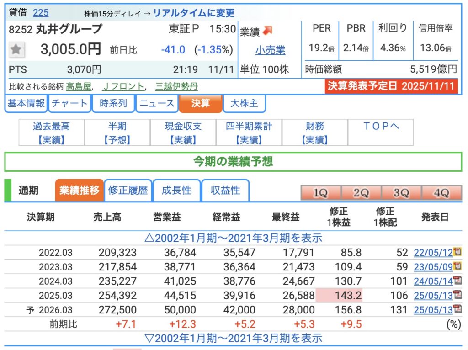Open the 小売業 sector link
The height and width of the screenshot is (350, 468).
pyautogui.click(x=270, y=51)
